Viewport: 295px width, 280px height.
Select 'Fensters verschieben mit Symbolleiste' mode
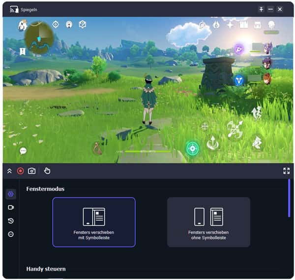click(x=94, y=222)
